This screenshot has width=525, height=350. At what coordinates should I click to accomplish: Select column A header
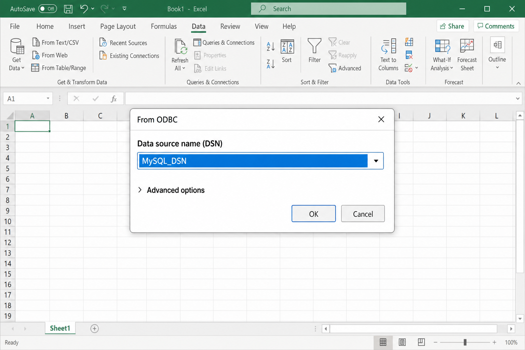(32, 116)
